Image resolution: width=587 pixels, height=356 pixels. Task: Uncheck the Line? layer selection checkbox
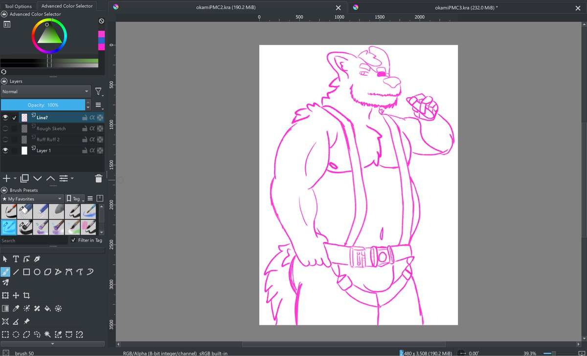[x=15, y=117]
